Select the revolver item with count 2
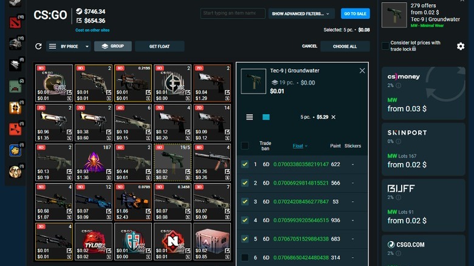474x266 pixels. tap(94, 83)
